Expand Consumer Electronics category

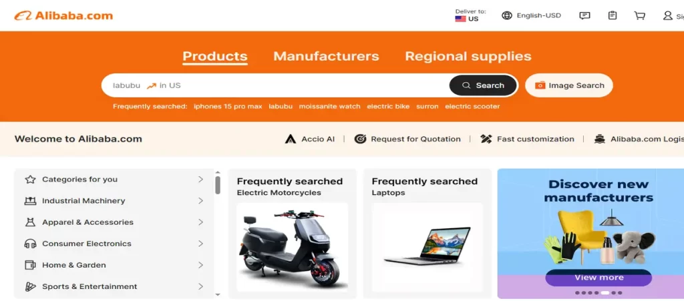[x=114, y=244]
